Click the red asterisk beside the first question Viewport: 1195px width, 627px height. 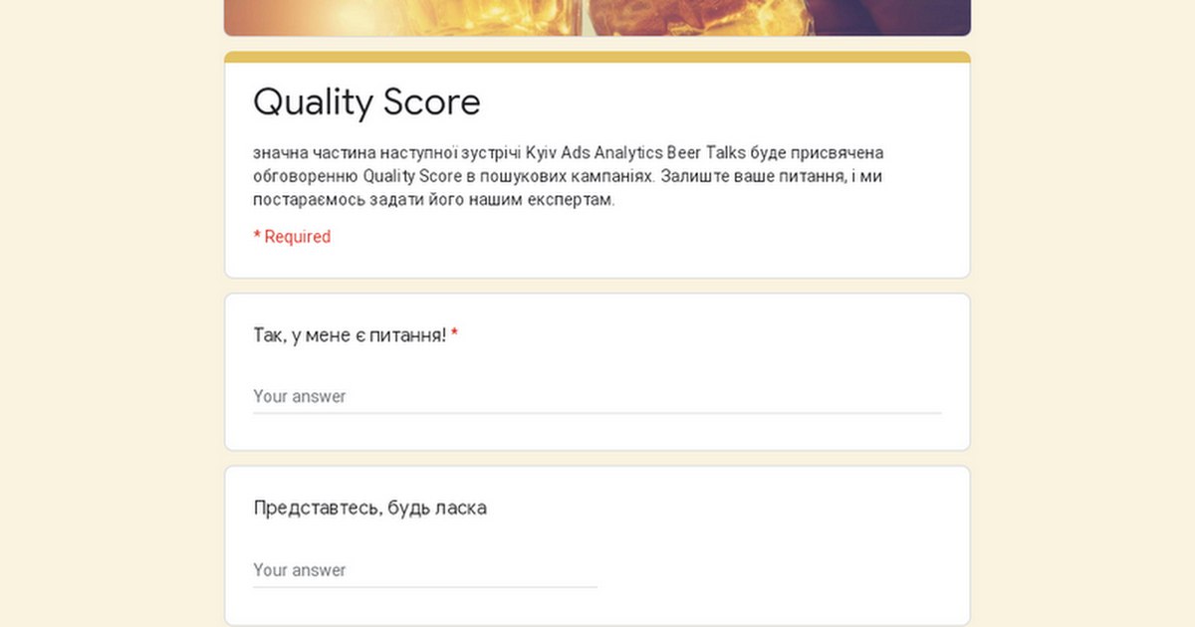pyautogui.click(x=455, y=335)
